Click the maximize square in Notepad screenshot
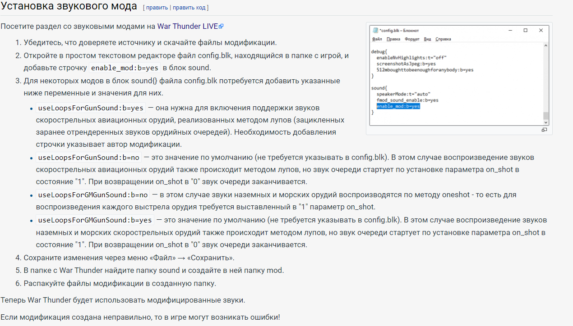The height and width of the screenshot is (326, 573). tap(526, 30)
